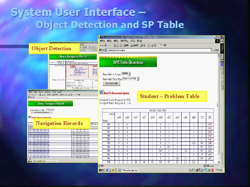Screen dimensions: 250x187
Task: Click the system tray clock
Action: tap(219, 170)
